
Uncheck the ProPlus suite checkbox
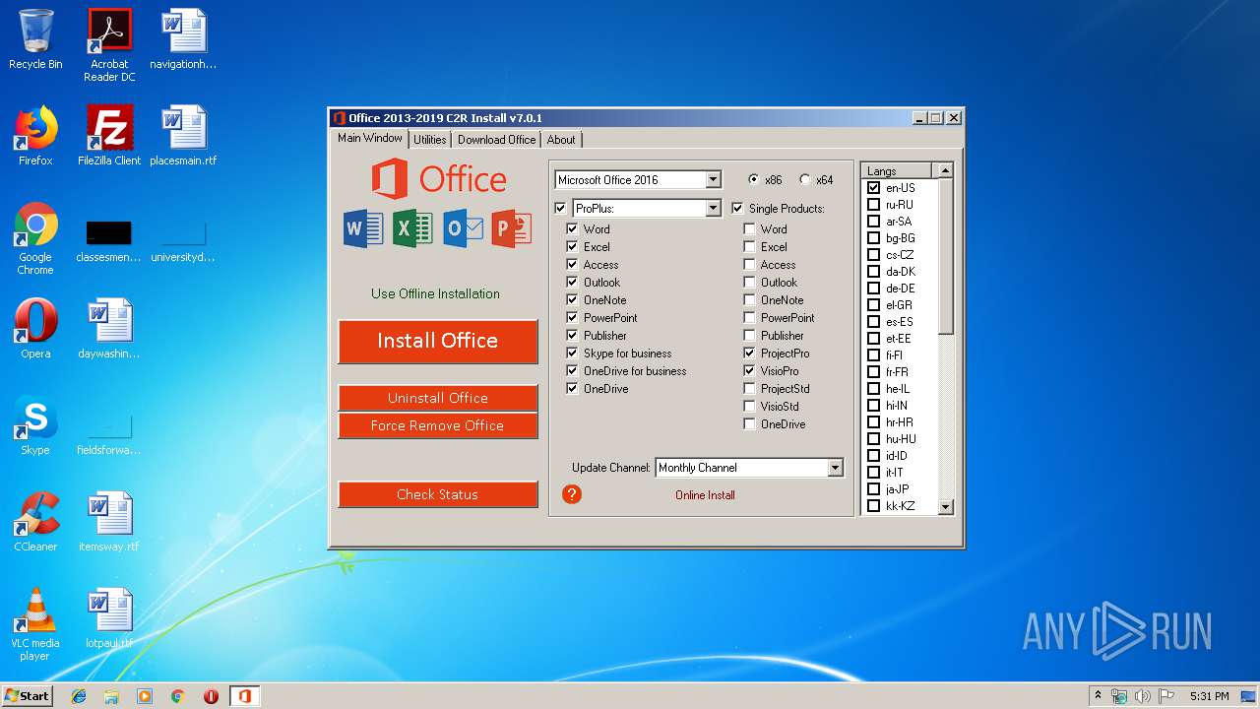561,208
